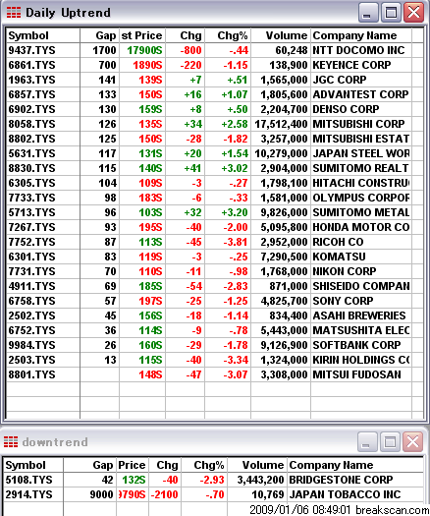The height and width of the screenshot is (516, 430).
Task: Click the Daily Uptrend window grid icon
Action: (x=14, y=13)
